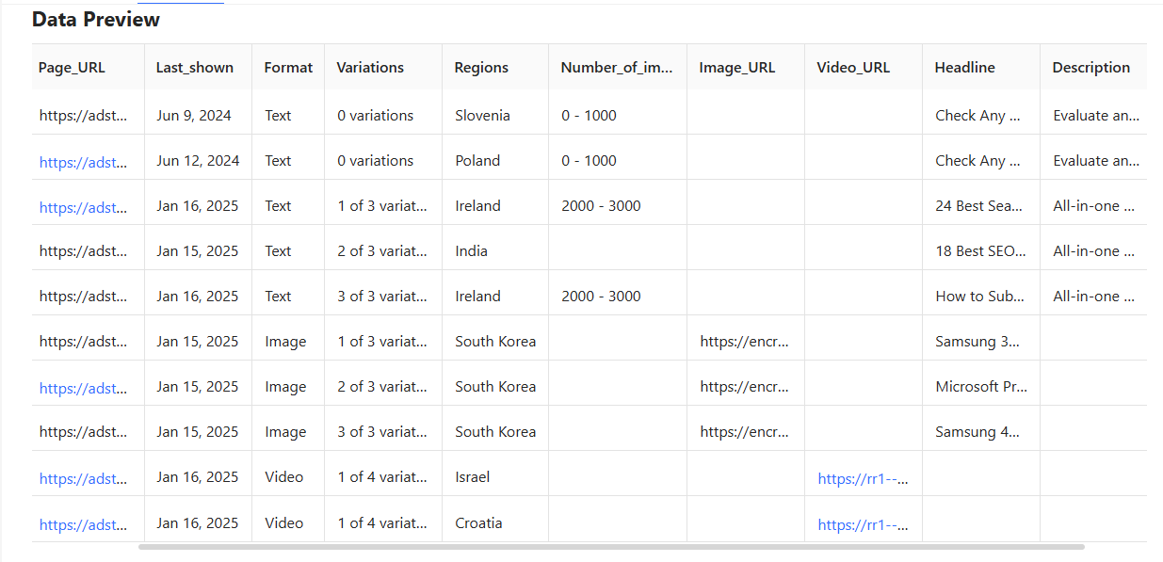
Task: Select the Regions column header
Action: pyautogui.click(x=481, y=67)
